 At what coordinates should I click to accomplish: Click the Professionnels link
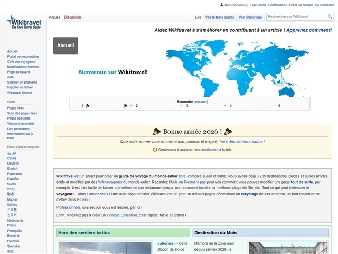68,207
